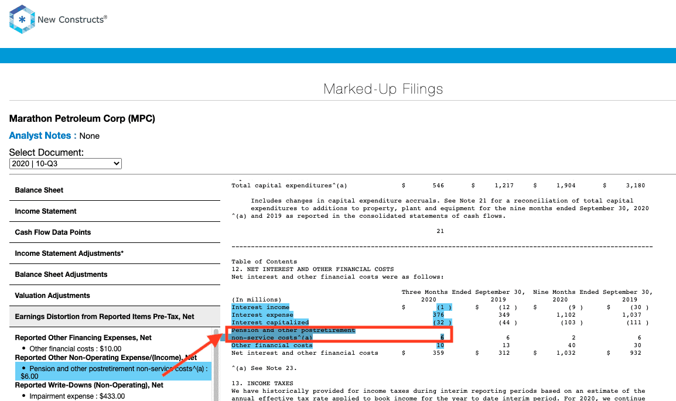The image size is (676, 401).
Task: Click the highlighted Interest income label in filing
Action: [261, 307]
